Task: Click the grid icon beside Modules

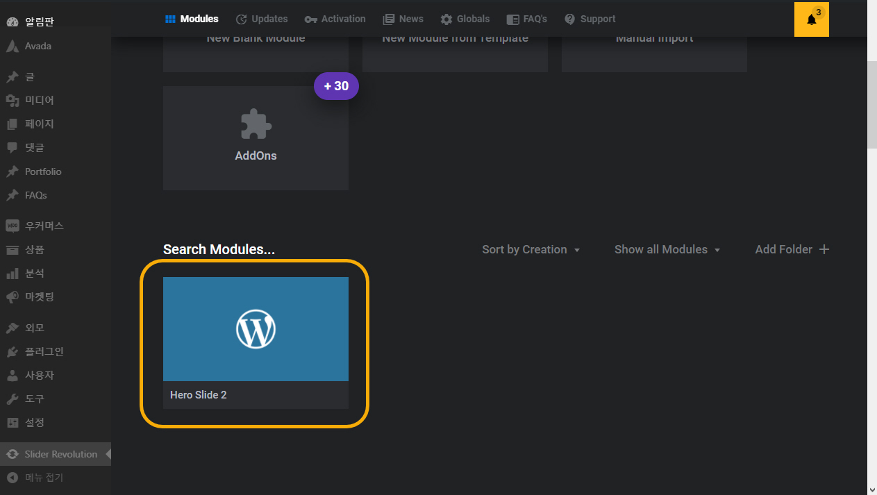Action: tap(170, 19)
